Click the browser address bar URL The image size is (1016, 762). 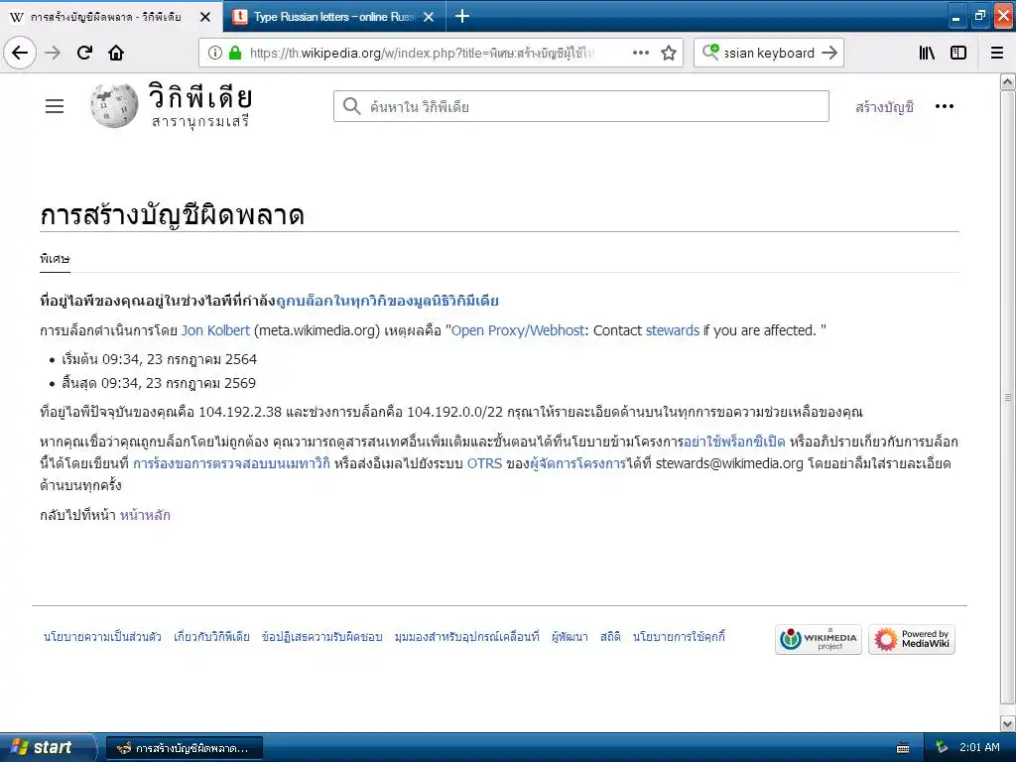click(x=421, y=53)
